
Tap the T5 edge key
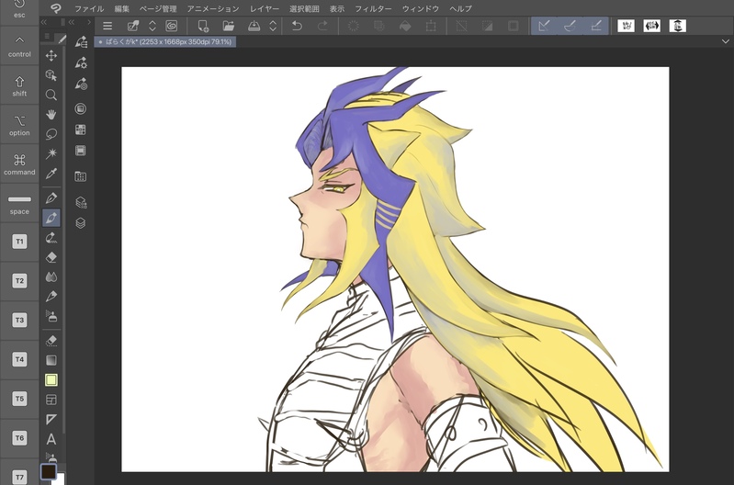[19, 399]
